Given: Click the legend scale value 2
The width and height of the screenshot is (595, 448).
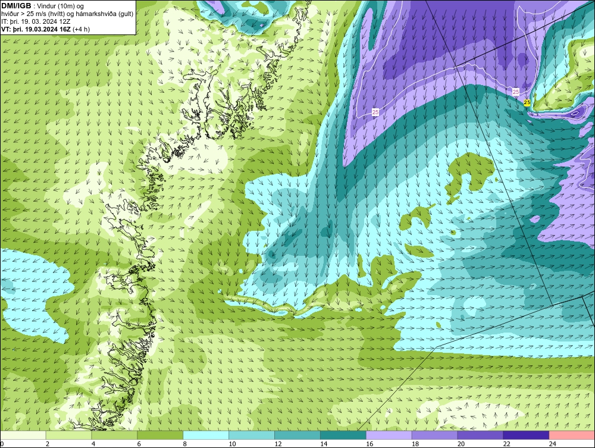Looking at the screenshot, I should pyautogui.click(x=48, y=444).
